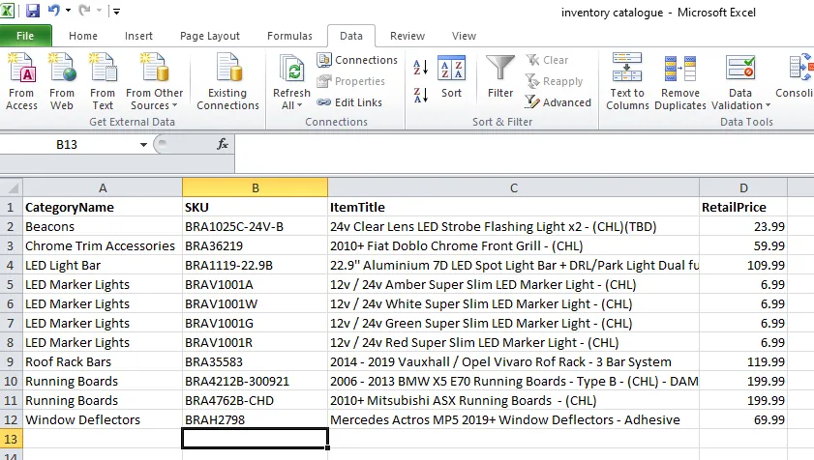Viewport: 814px width, 460px height.
Task: Switch to the Formulas tab
Action: pos(289,36)
